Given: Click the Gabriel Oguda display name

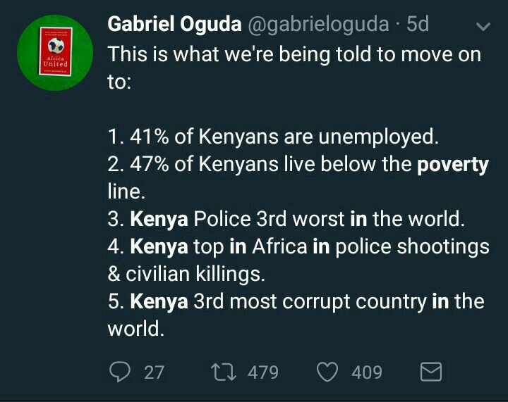Looking at the screenshot, I should [x=172, y=24].
